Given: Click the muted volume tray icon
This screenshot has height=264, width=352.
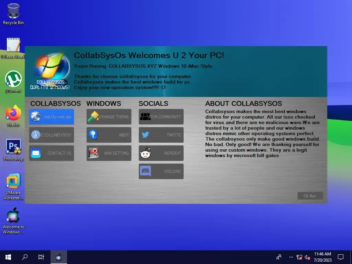Looking at the screenshot, I should point(307,257).
